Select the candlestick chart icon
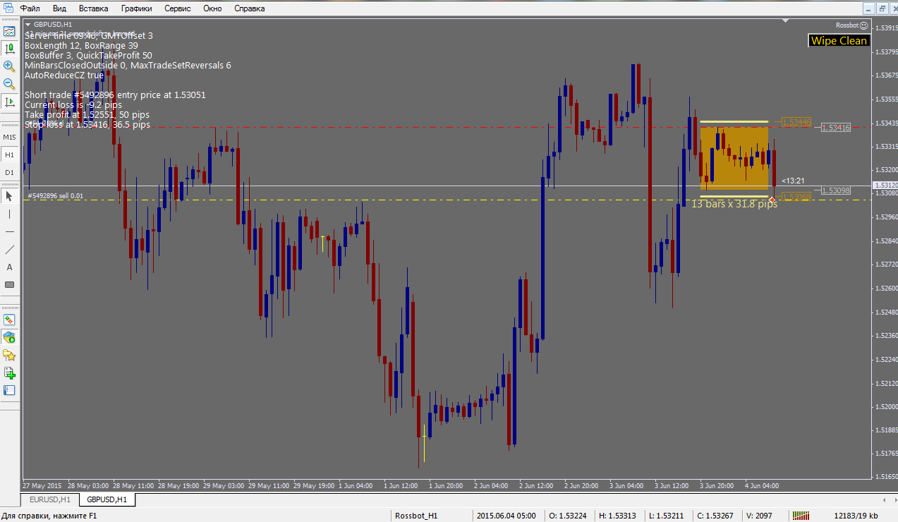 (x=9, y=49)
